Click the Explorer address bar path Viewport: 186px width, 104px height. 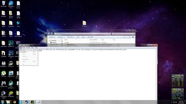[81, 34]
